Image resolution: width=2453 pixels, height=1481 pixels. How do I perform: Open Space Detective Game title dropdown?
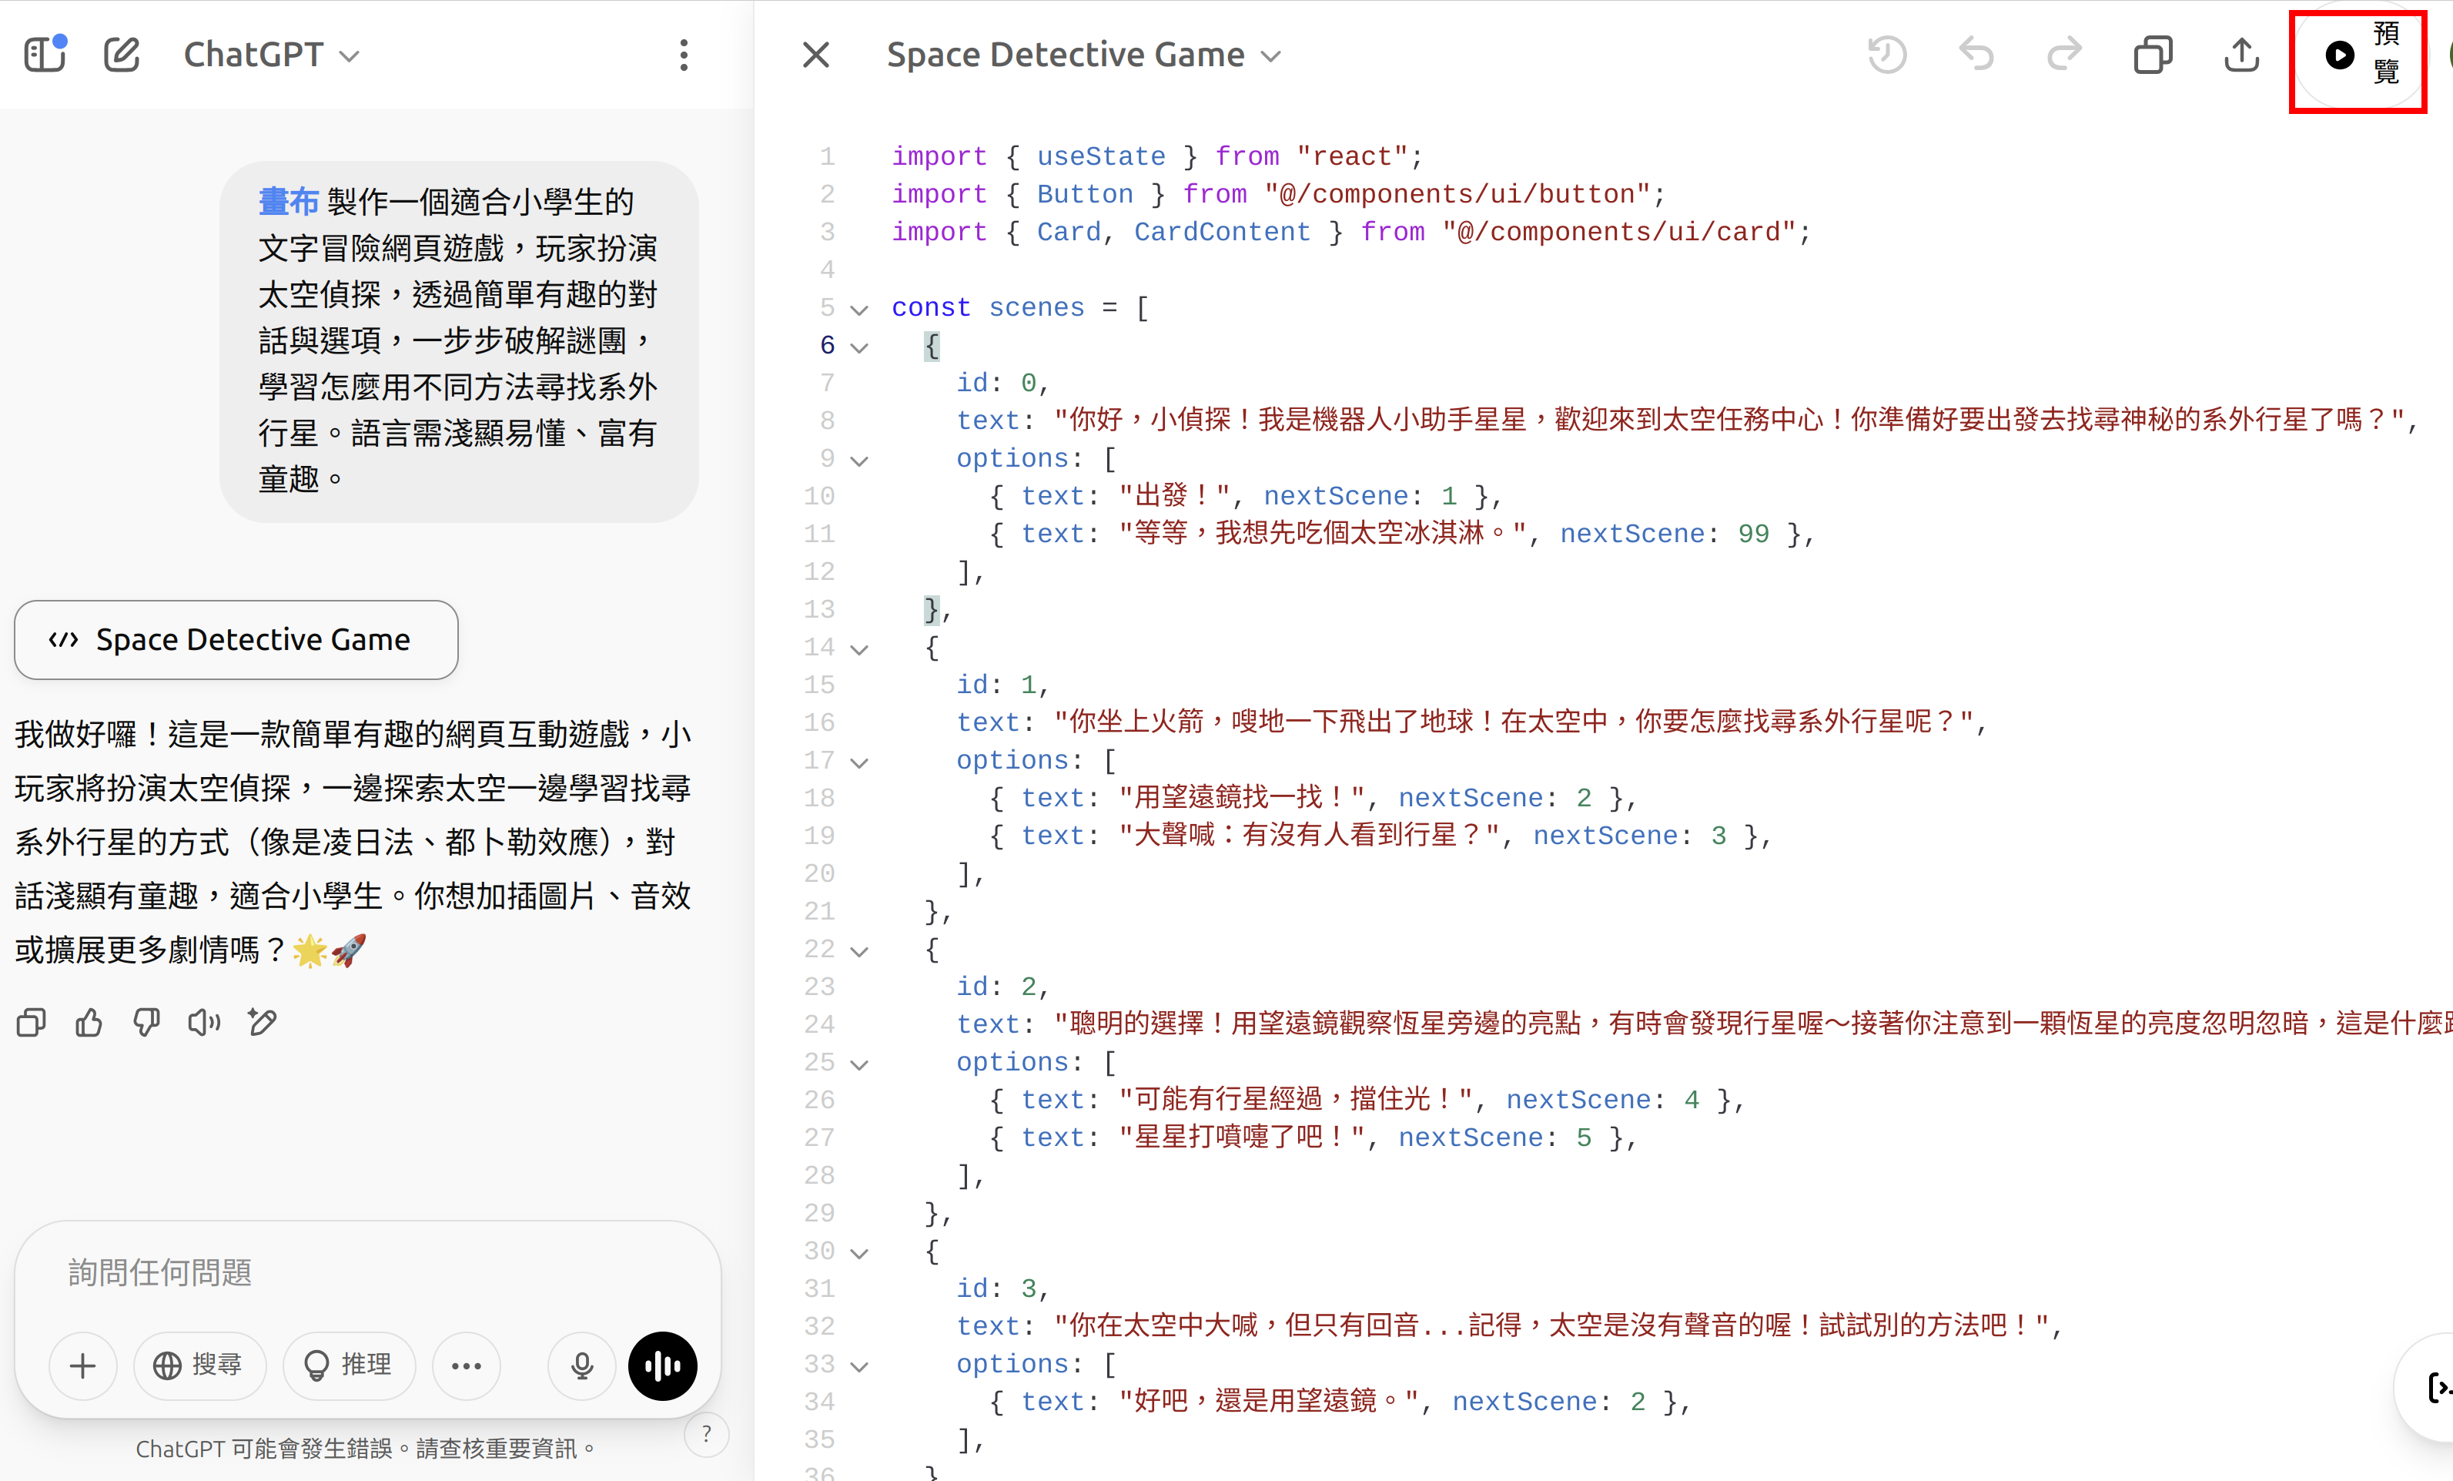click(x=1083, y=54)
